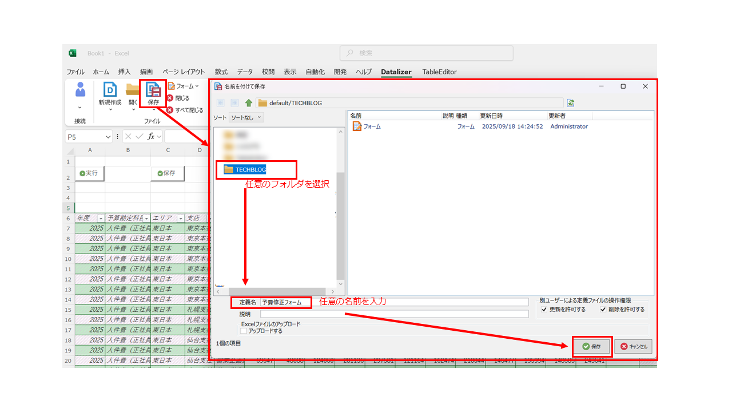
Task: Click the 開く folder icon in ribbon
Action: coord(133,90)
